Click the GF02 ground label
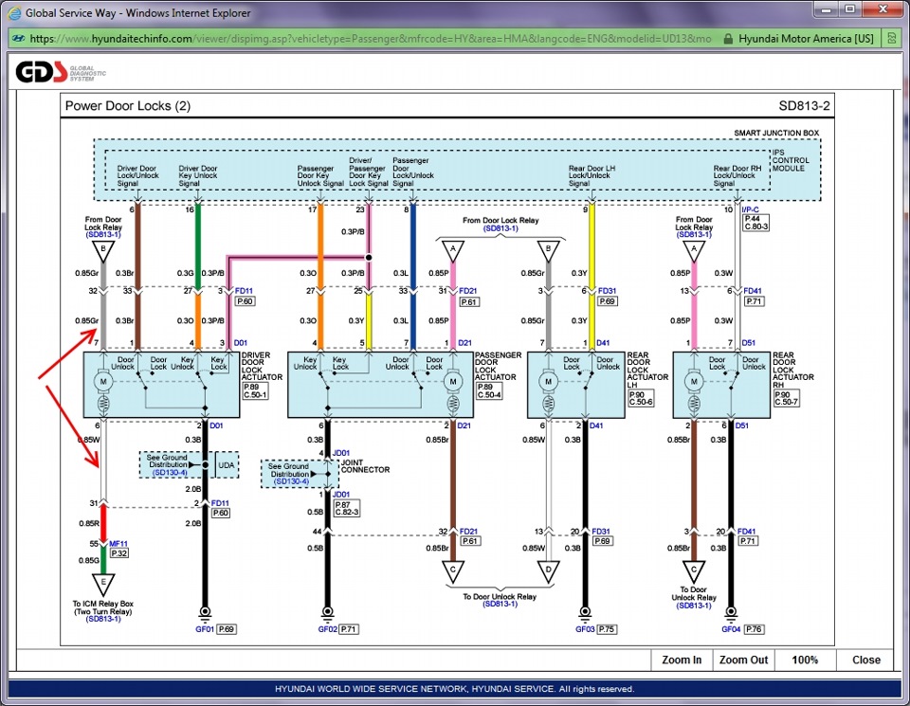910x706 pixels. [x=327, y=629]
